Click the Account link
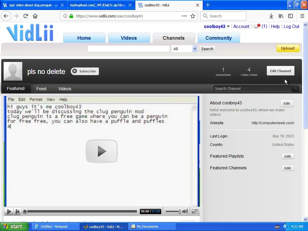 pyautogui.click(x=241, y=26)
